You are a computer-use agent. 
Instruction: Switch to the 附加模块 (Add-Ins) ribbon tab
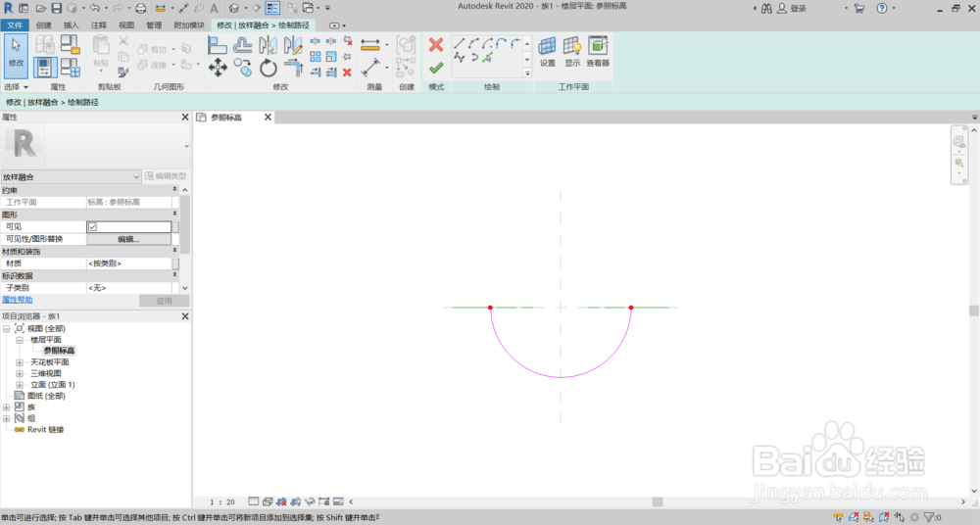(189, 25)
